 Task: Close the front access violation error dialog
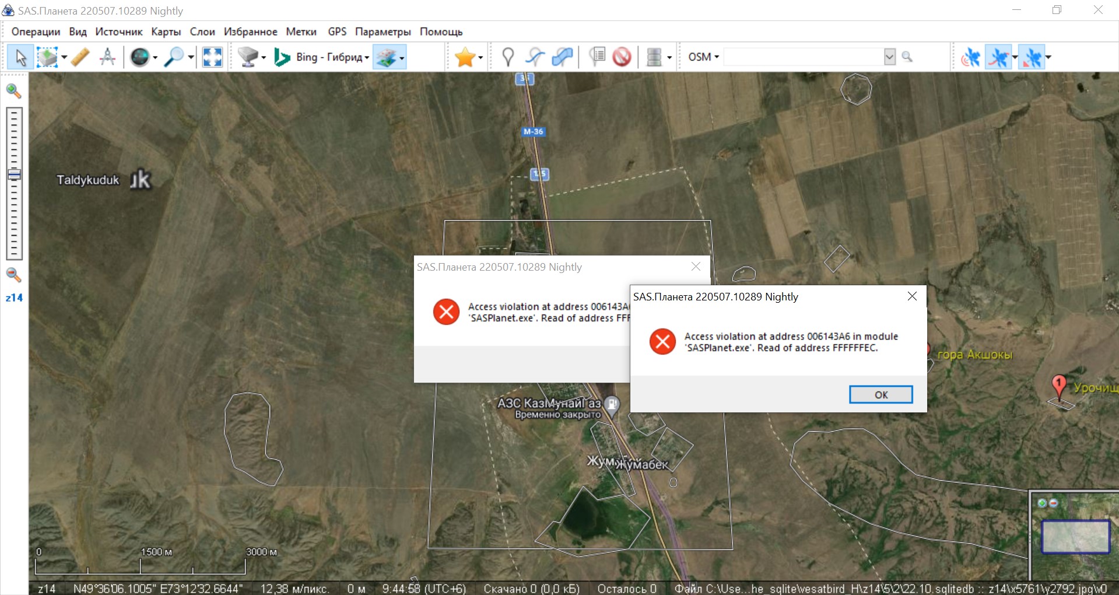pos(912,296)
